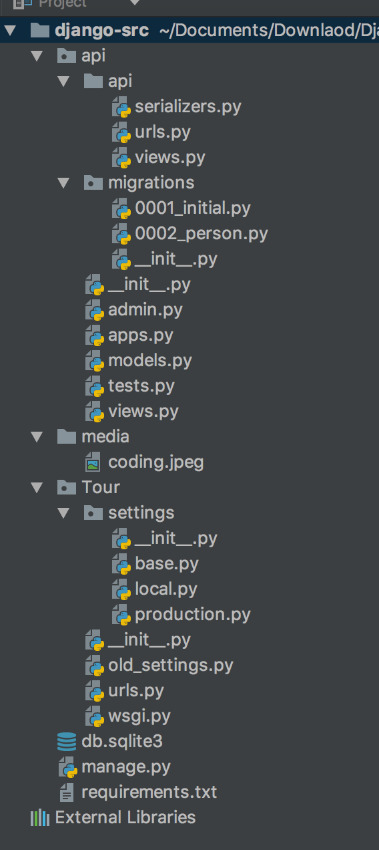
Task: Select the file name wsgi.py
Action: click(x=139, y=716)
